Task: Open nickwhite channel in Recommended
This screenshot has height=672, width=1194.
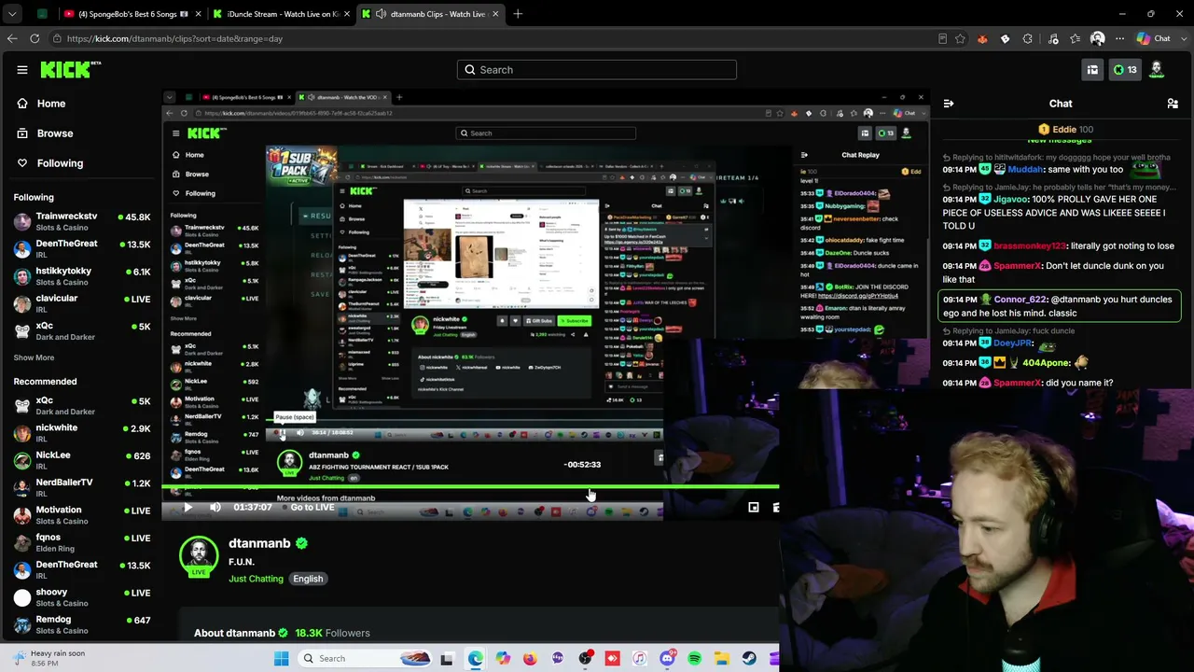Action: tap(82, 432)
